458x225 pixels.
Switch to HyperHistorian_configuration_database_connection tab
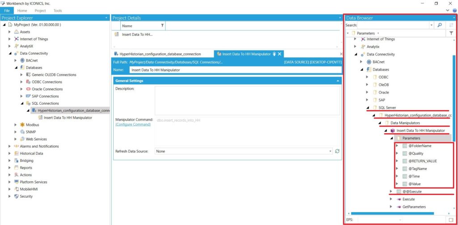(x=160, y=54)
